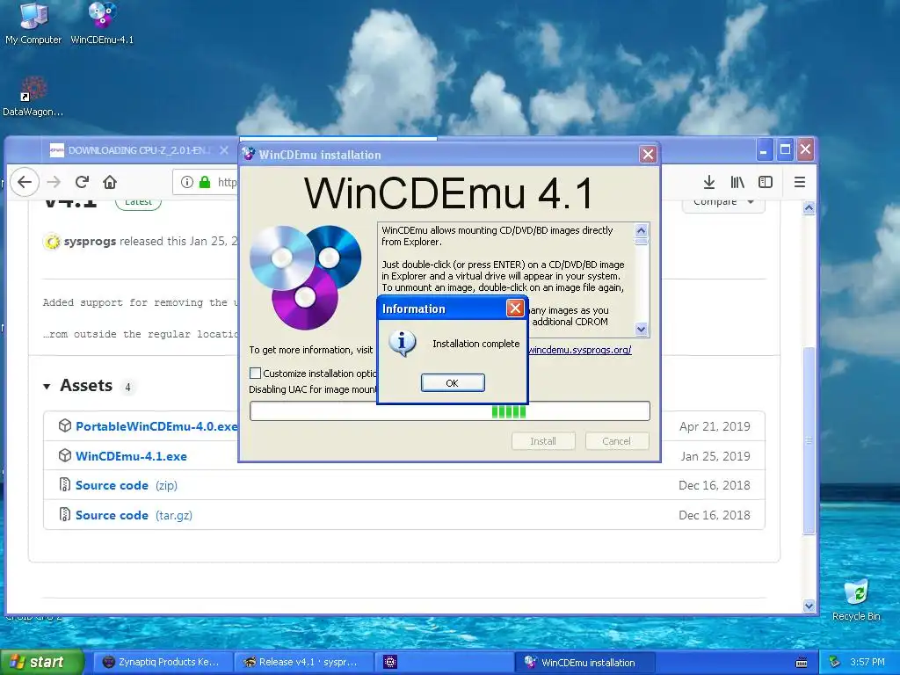Click the browser vertical scrollbar thumb

click(x=809, y=440)
